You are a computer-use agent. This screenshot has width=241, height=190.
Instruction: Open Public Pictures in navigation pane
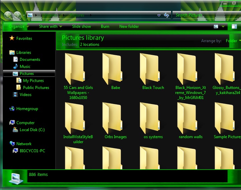(x=36, y=88)
